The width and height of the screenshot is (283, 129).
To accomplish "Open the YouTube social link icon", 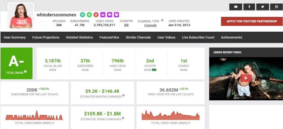I will click(x=236, y=7).
